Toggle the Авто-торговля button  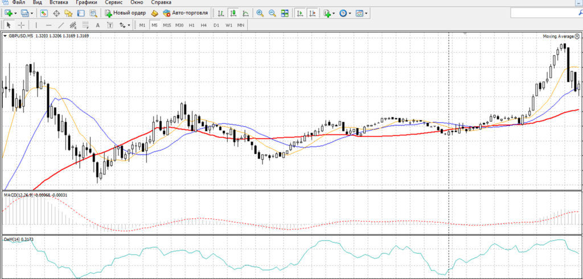tap(185, 14)
